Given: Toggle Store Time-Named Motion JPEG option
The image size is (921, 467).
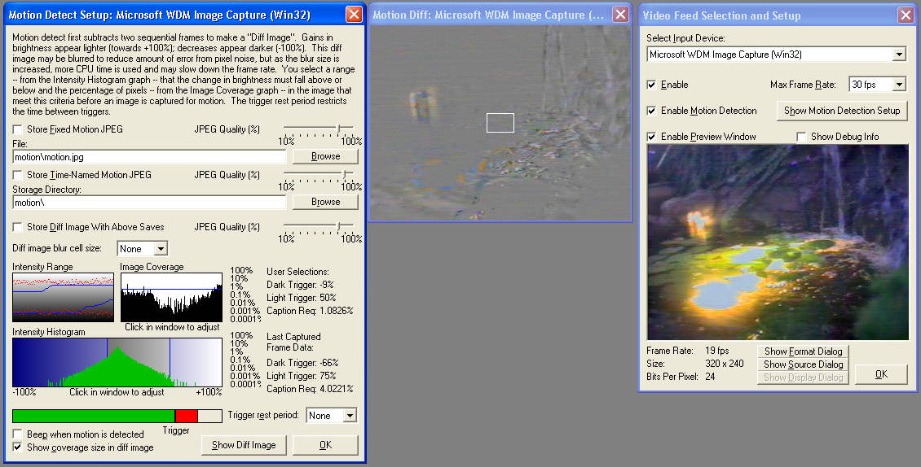Looking at the screenshot, I should point(18,175).
